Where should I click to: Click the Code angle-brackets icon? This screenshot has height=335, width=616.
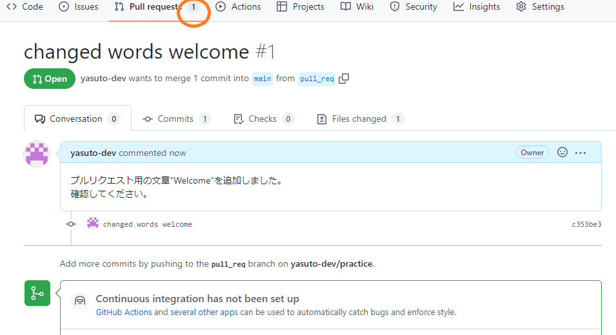[12, 6]
